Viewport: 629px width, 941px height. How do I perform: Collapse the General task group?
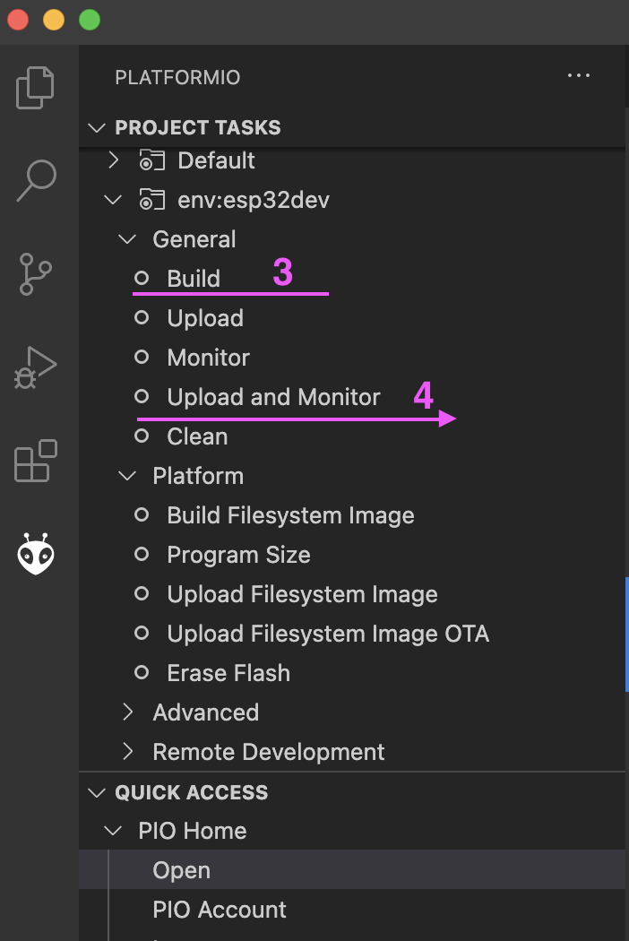click(x=127, y=239)
